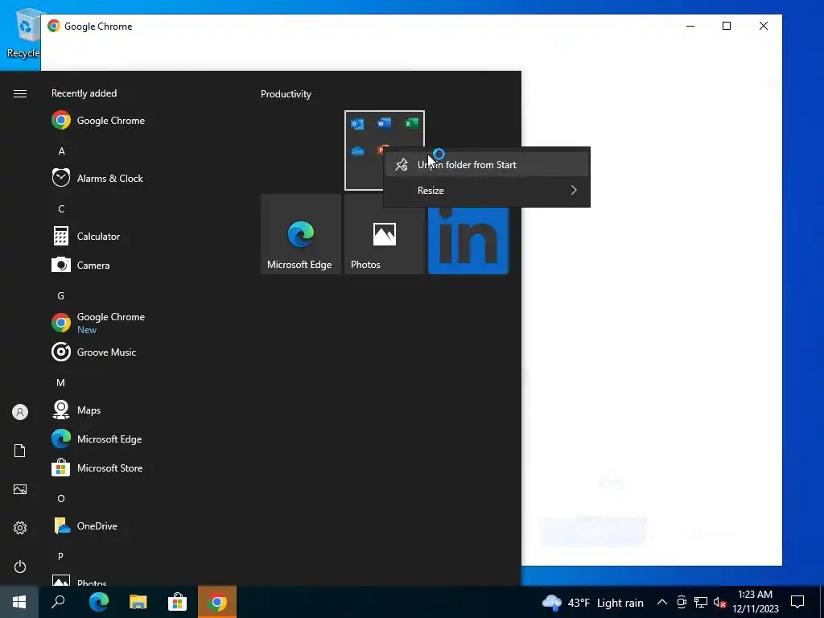Click the Chrome logo in window title bar
This screenshot has height=618, width=824.
click(x=54, y=26)
